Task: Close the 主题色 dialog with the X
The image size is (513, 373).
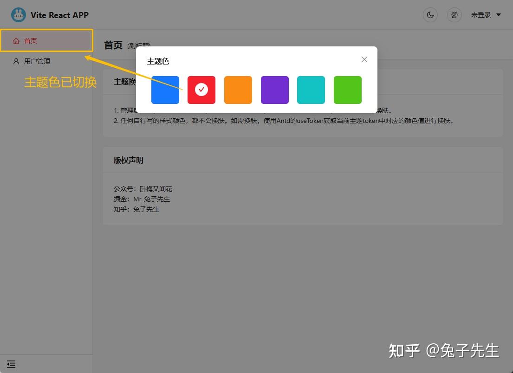Action: click(x=364, y=59)
